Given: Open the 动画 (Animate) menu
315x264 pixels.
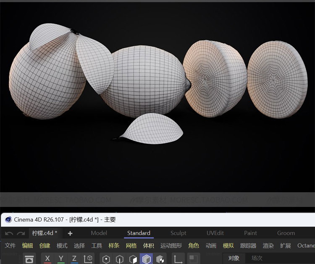Looking at the screenshot, I should [x=211, y=246].
